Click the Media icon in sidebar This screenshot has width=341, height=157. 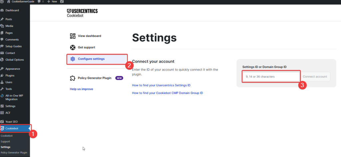pyautogui.click(x=2, y=26)
